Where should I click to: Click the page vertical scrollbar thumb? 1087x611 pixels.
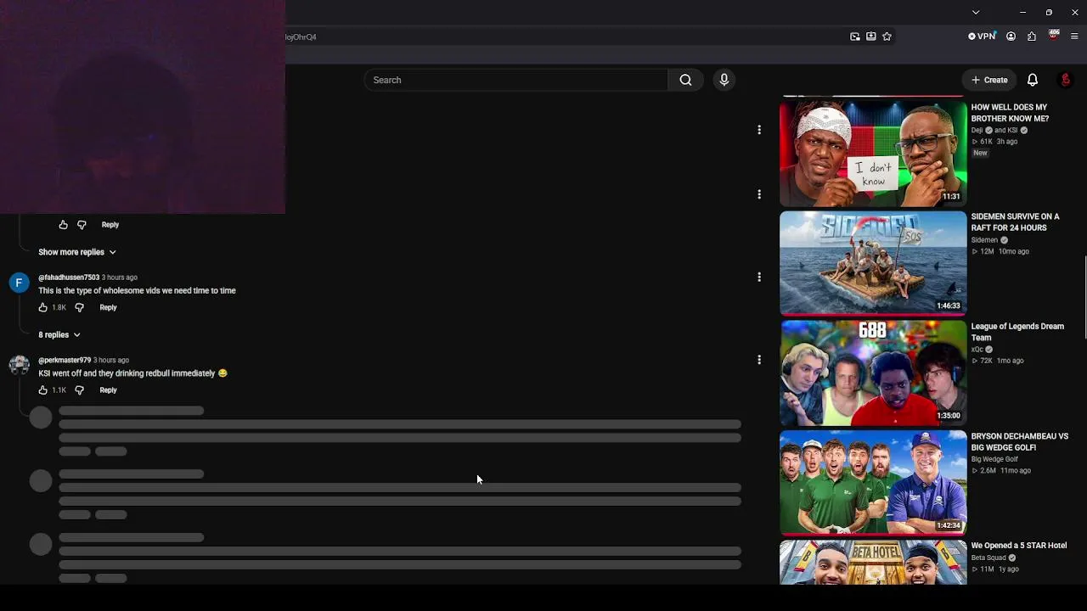coord(1084,297)
